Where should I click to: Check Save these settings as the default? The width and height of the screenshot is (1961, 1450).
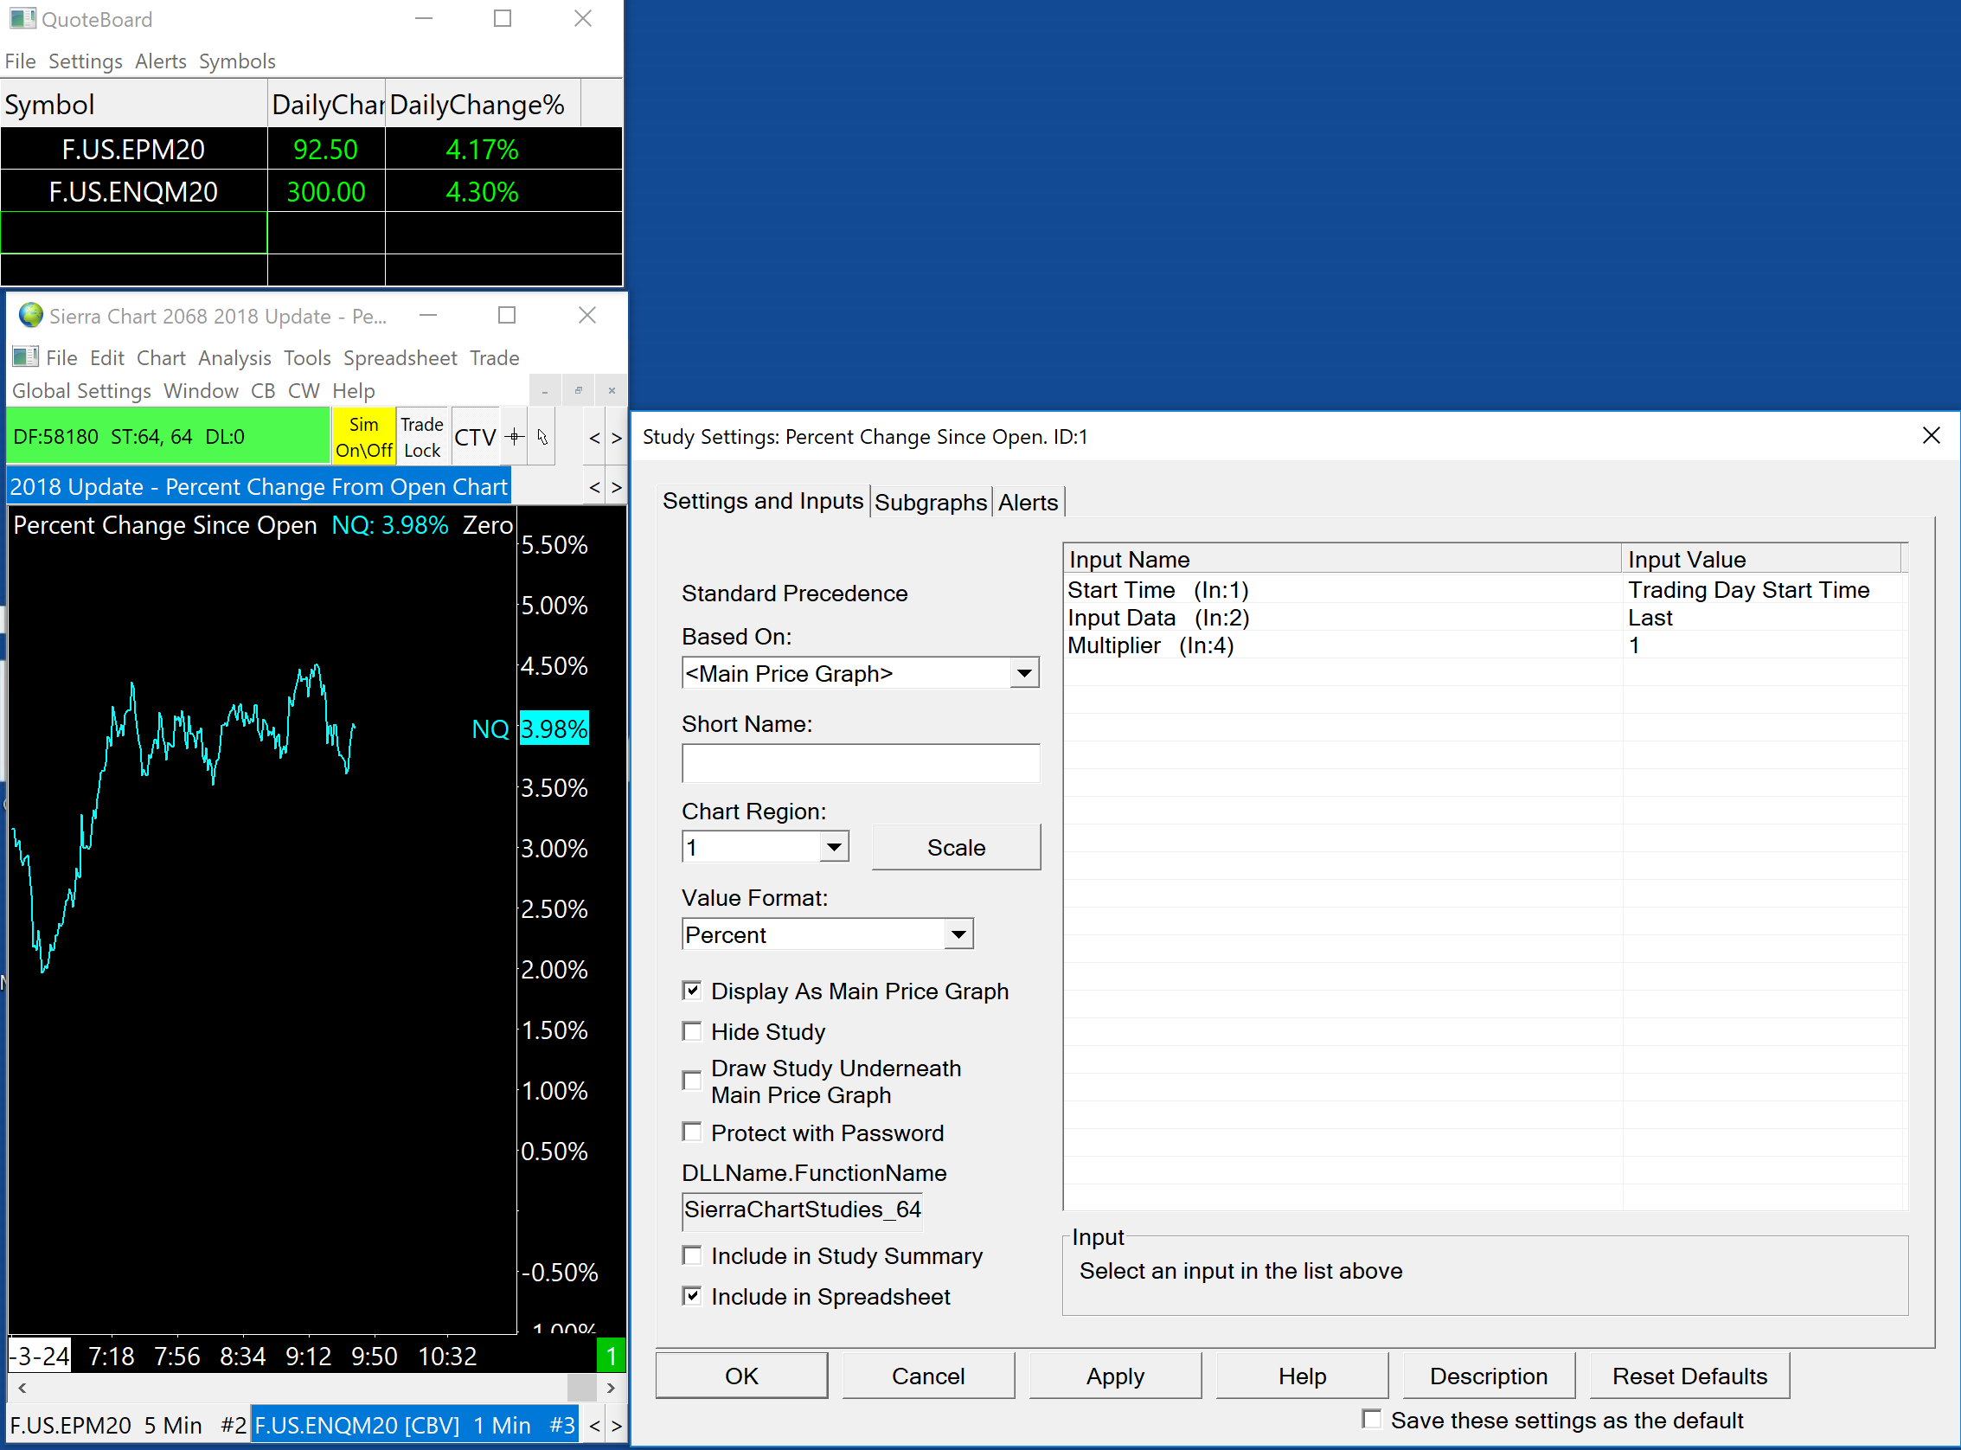click(1371, 1419)
